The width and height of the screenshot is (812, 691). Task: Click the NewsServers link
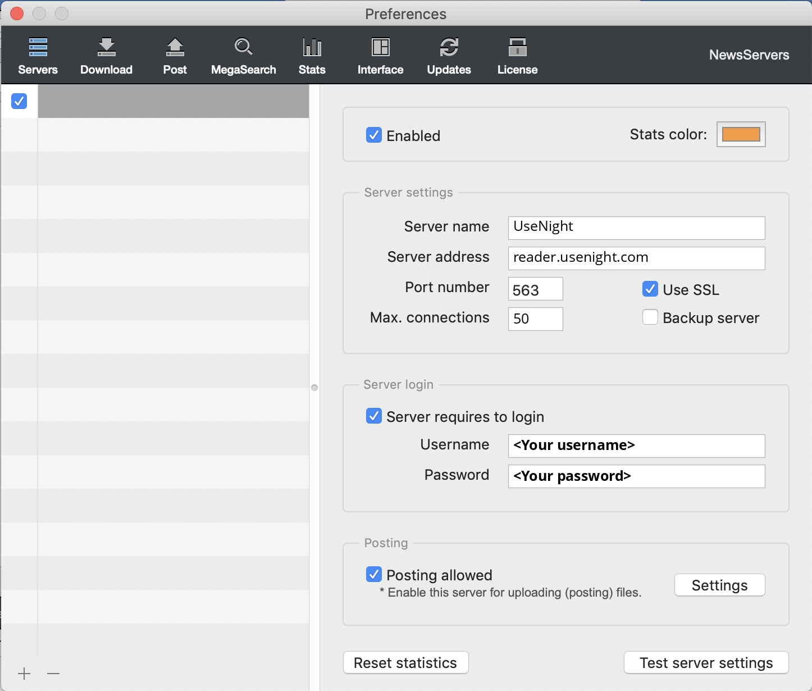(749, 55)
